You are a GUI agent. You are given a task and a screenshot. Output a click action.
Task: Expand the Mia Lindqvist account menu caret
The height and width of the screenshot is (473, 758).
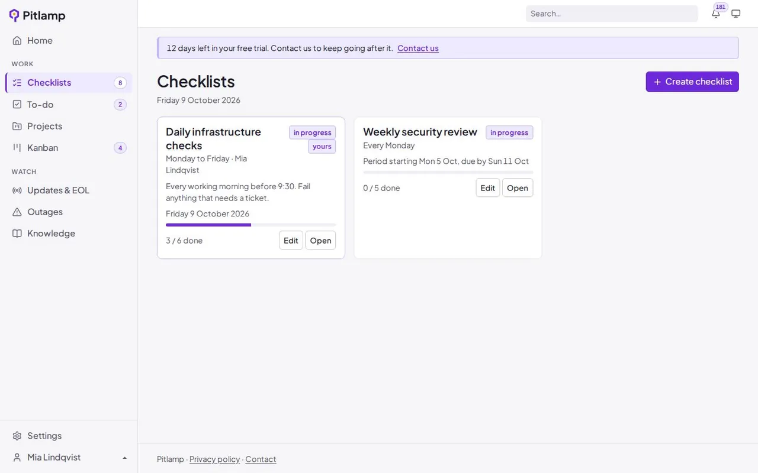coord(125,458)
